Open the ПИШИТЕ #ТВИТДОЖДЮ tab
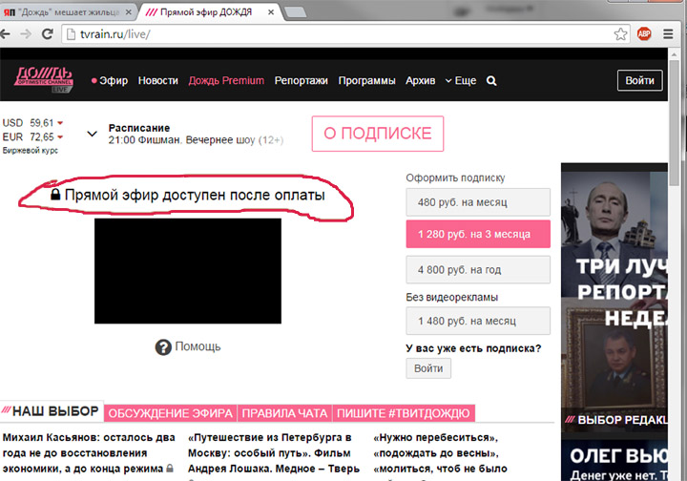The height and width of the screenshot is (481, 687). [404, 413]
